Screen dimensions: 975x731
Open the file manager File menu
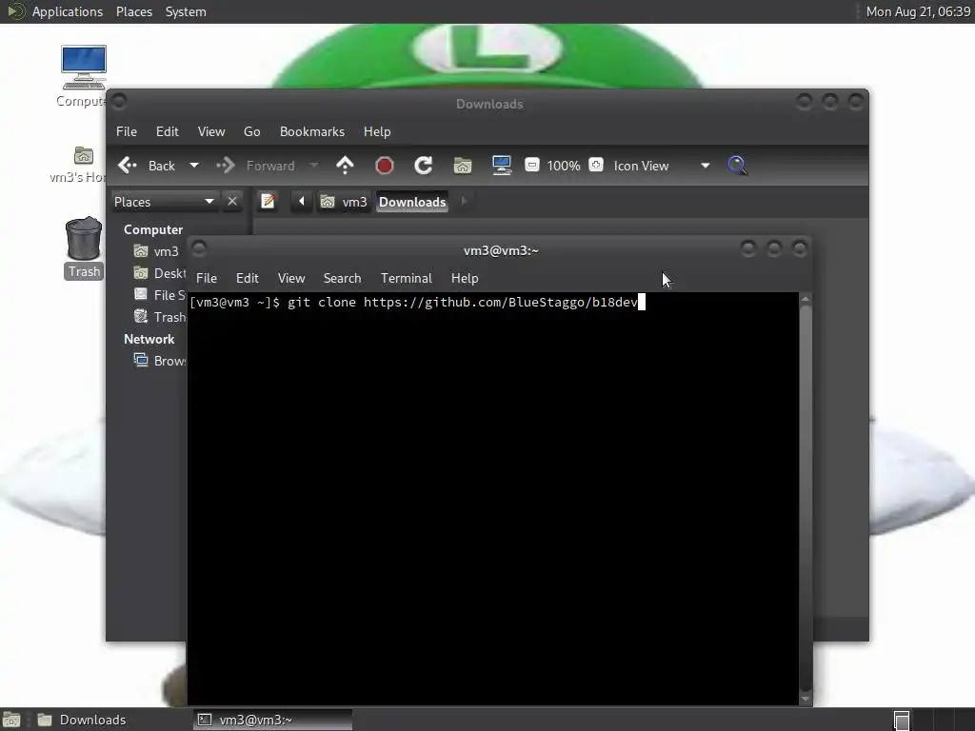(127, 131)
